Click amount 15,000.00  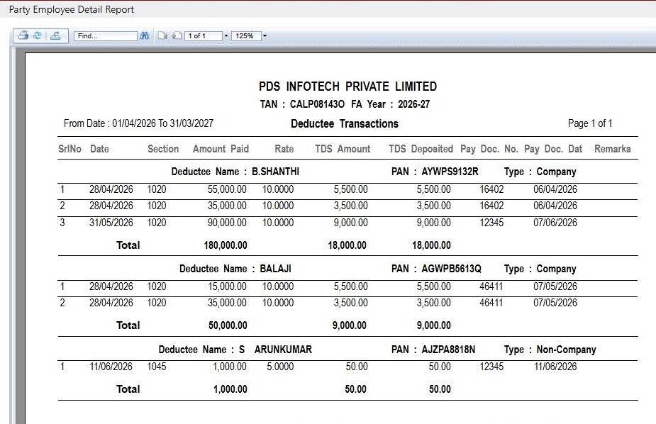point(227,286)
